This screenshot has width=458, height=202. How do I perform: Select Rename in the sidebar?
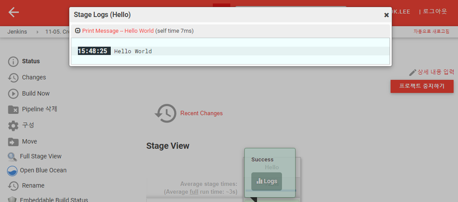click(x=33, y=185)
